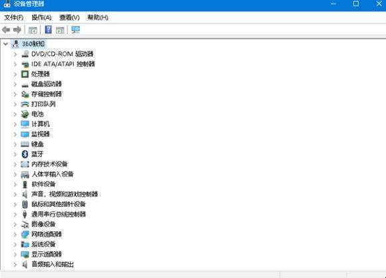Expand the 声音、视频和游戏控制器 category
This screenshot has height=278, width=386.
pos(15,194)
